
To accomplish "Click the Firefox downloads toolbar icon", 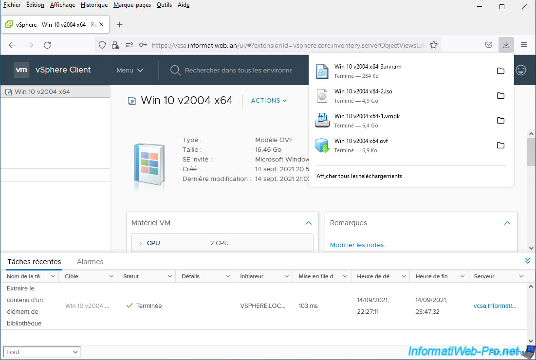I will click(506, 45).
